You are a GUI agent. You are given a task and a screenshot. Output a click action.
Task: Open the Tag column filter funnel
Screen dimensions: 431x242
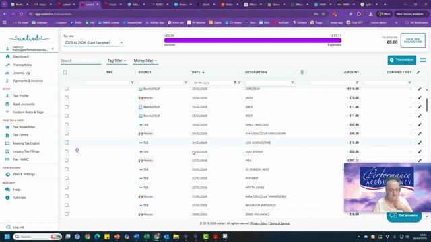pyautogui.click(x=132, y=83)
